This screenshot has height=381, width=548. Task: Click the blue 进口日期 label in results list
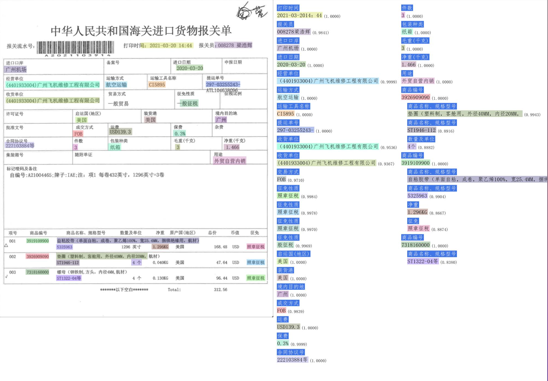pos(288,57)
